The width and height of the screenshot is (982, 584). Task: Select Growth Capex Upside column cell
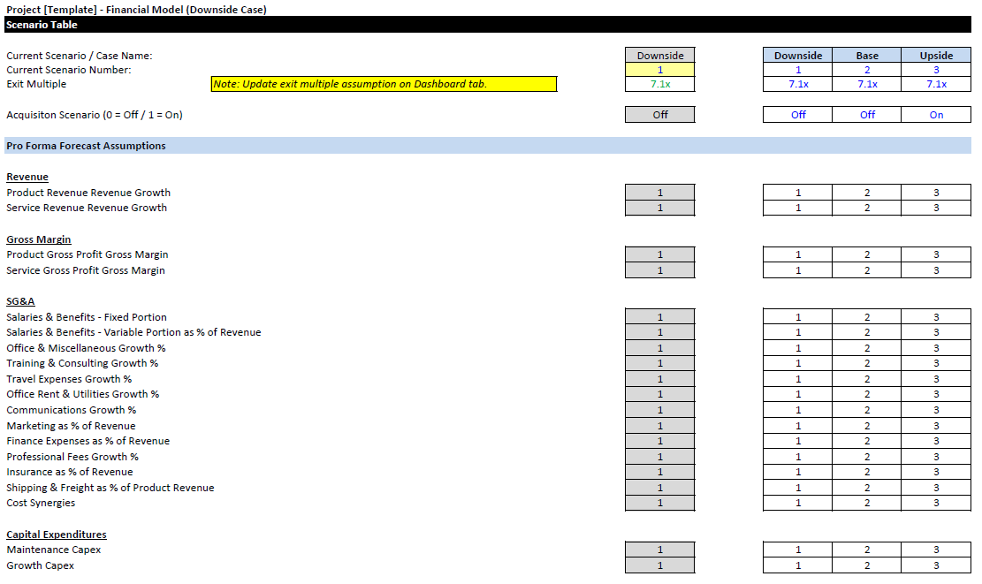coord(936,565)
